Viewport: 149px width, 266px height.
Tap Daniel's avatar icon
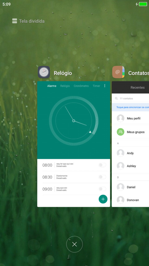pyautogui.click(x=120, y=187)
